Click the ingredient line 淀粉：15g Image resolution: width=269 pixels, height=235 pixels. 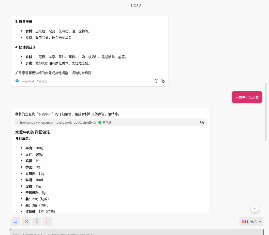[x=33, y=186]
